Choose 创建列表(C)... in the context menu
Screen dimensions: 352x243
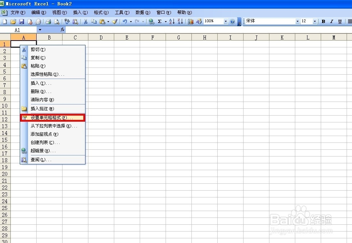(x=53, y=142)
